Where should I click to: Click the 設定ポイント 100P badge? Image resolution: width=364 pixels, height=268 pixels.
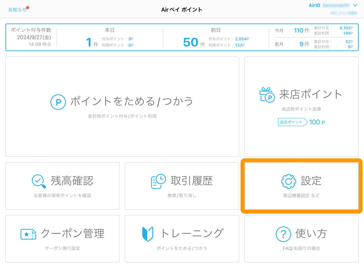tap(301, 122)
